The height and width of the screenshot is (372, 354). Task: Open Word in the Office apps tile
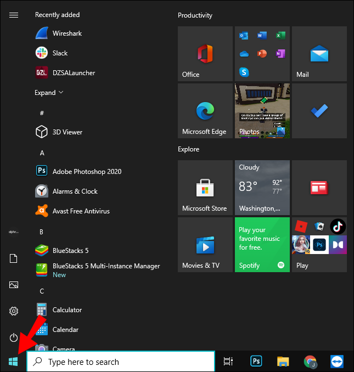pyautogui.click(x=262, y=36)
